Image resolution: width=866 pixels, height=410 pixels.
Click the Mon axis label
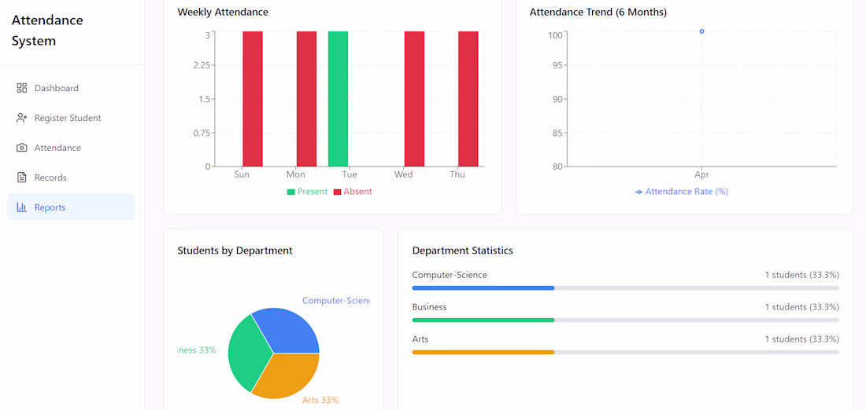tap(295, 174)
